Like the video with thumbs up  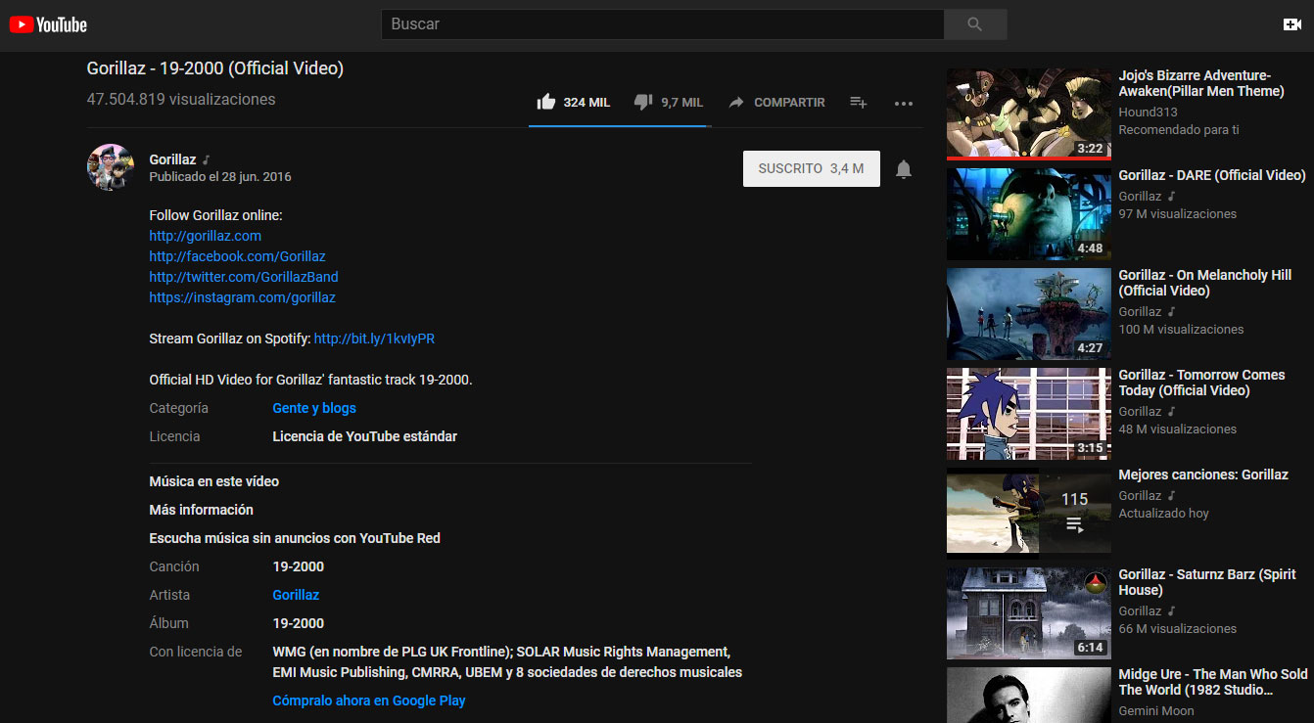[546, 102]
